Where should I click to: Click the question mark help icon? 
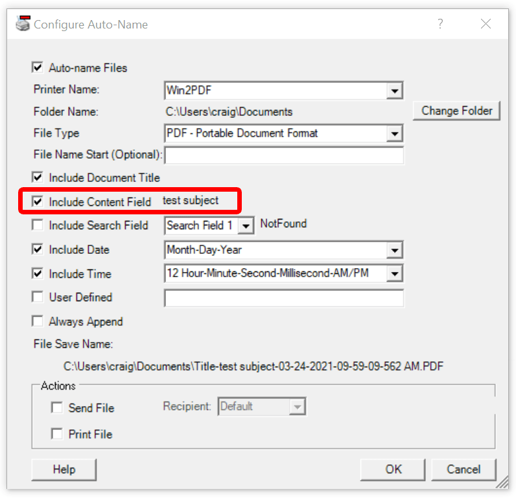click(x=440, y=24)
